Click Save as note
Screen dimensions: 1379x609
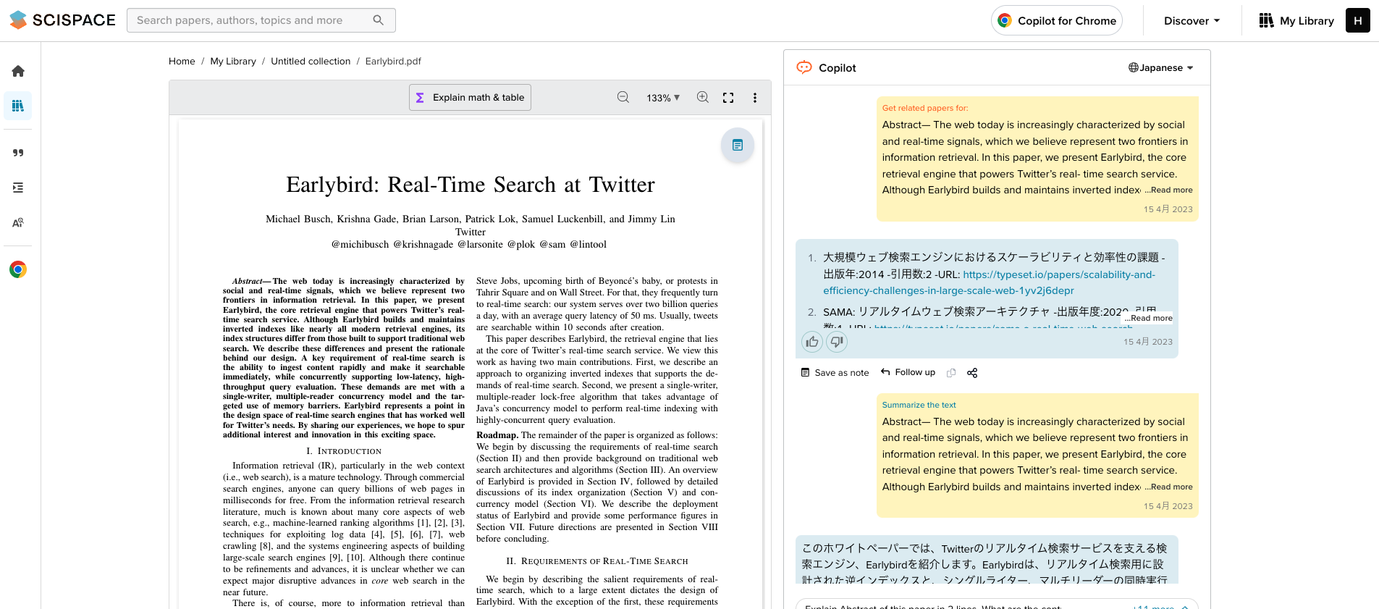coord(835,373)
